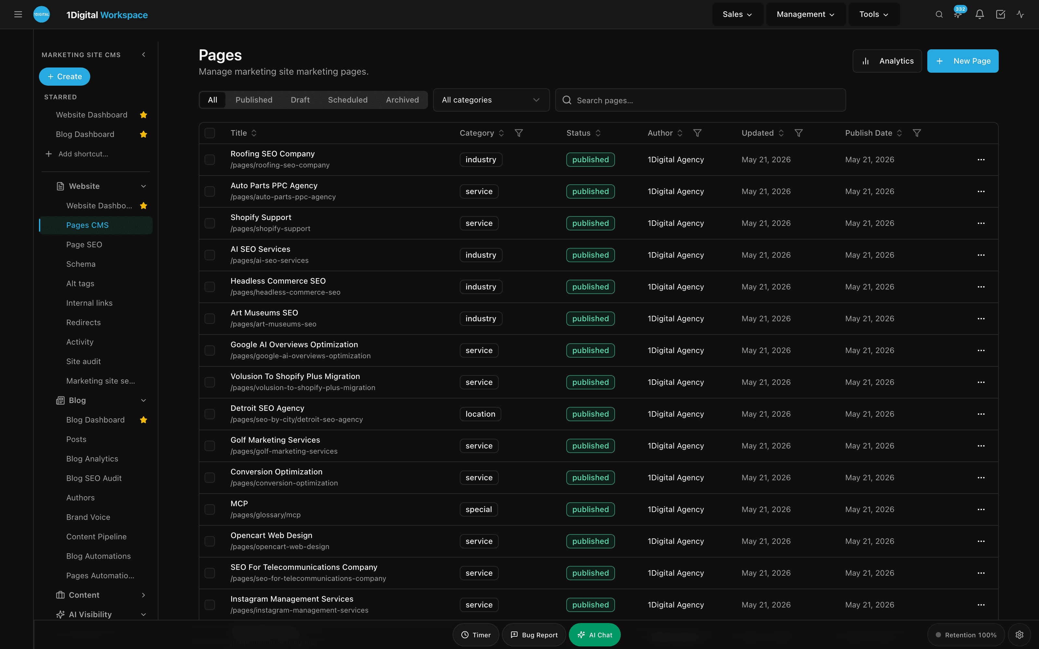Launch the AI Chat button

tap(595, 635)
